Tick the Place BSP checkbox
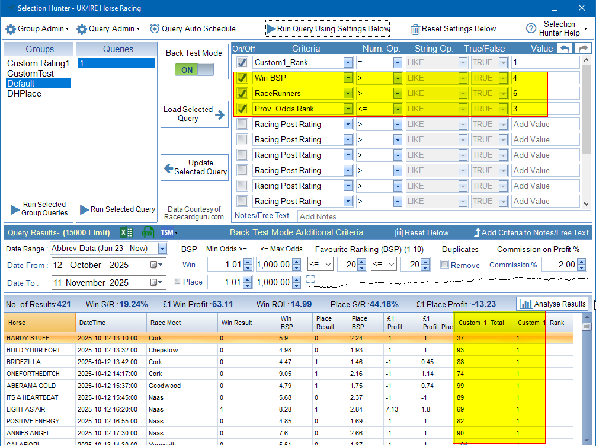This screenshot has height=446, width=596. 178,282
